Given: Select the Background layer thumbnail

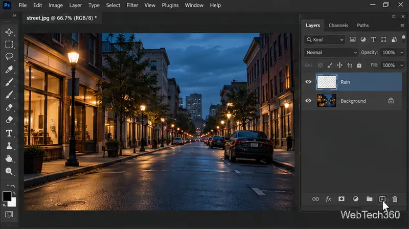Looking at the screenshot, I should (x=326, y=101).
